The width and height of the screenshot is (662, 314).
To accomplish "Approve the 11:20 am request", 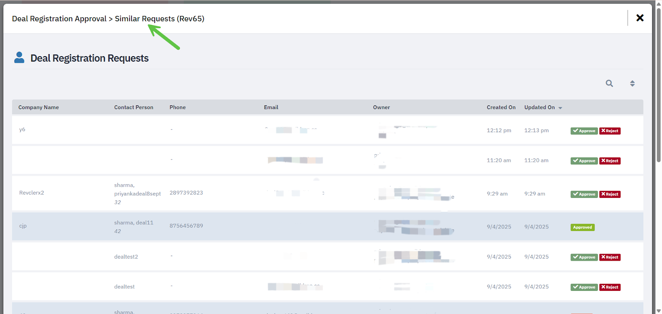I will coord(584,161).
